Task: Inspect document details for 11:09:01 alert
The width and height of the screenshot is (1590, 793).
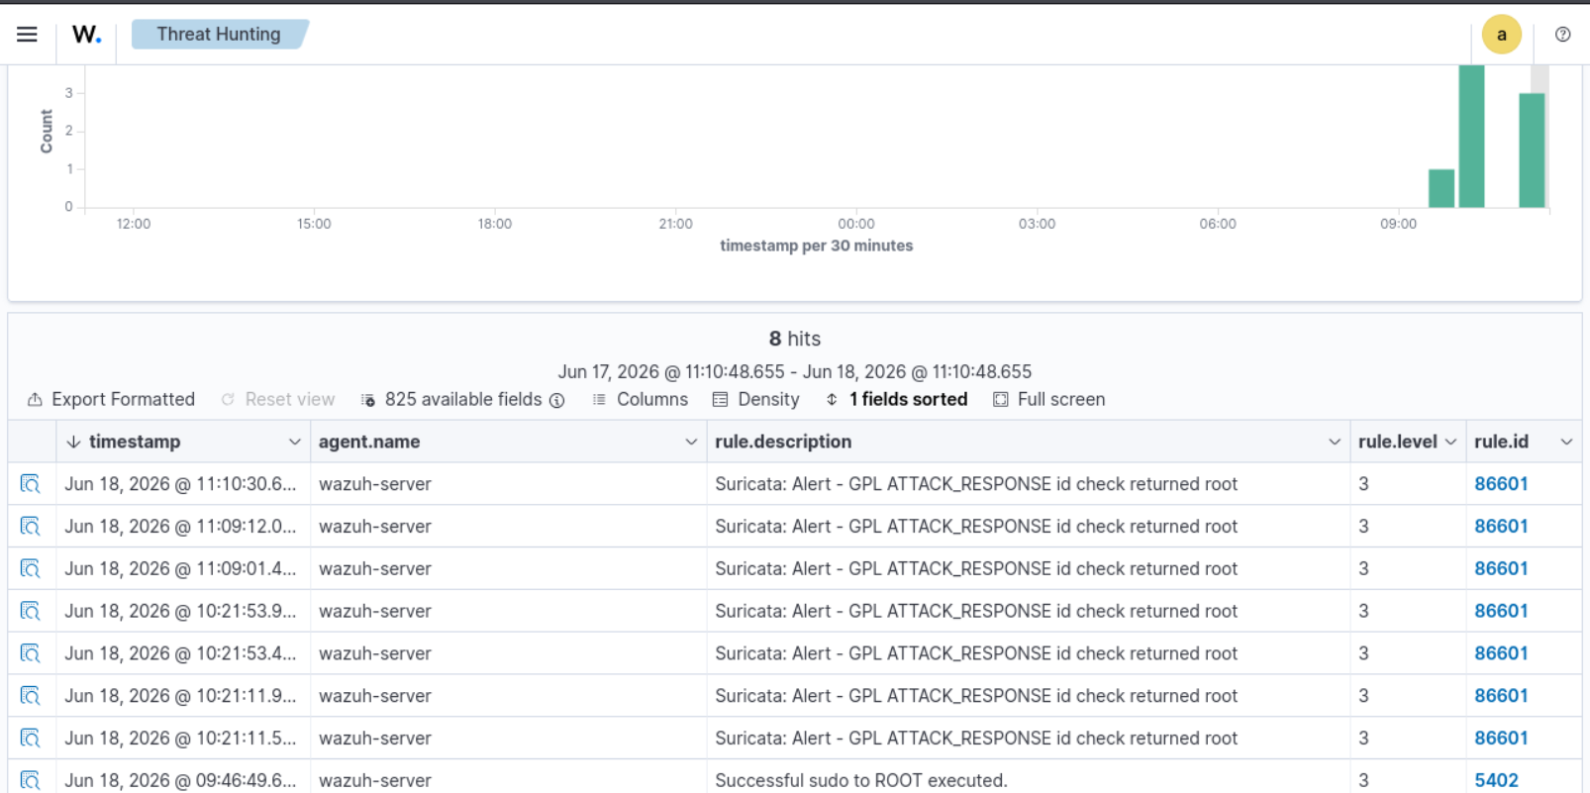Action: coord(31,569)
